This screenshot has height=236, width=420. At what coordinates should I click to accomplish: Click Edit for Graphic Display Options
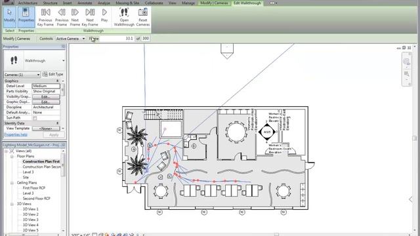46,102
